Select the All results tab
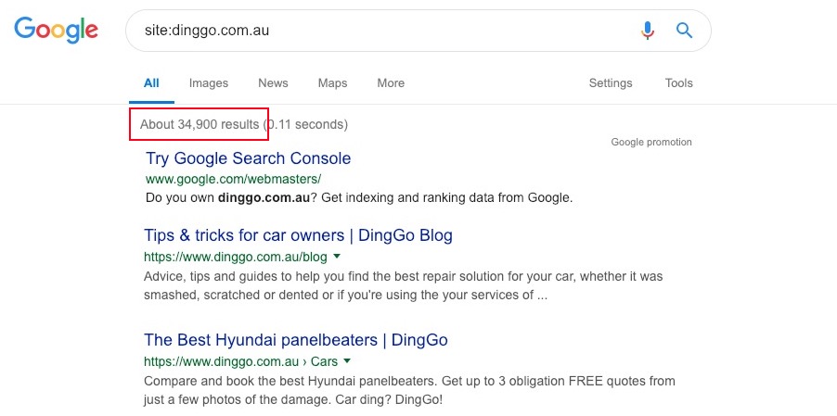837x416 pixels. point(151,83)
